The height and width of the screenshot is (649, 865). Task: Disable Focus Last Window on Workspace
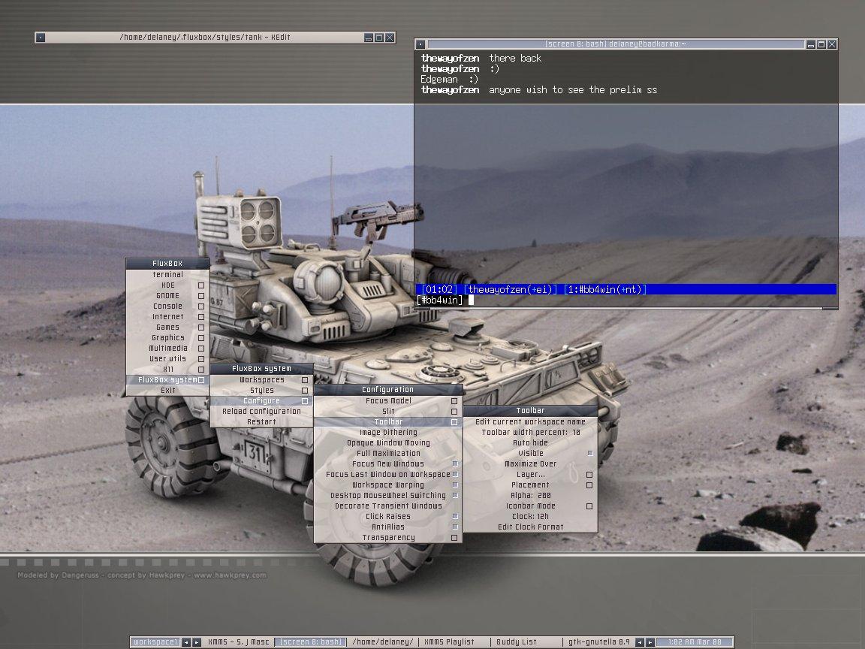point(387,475)
